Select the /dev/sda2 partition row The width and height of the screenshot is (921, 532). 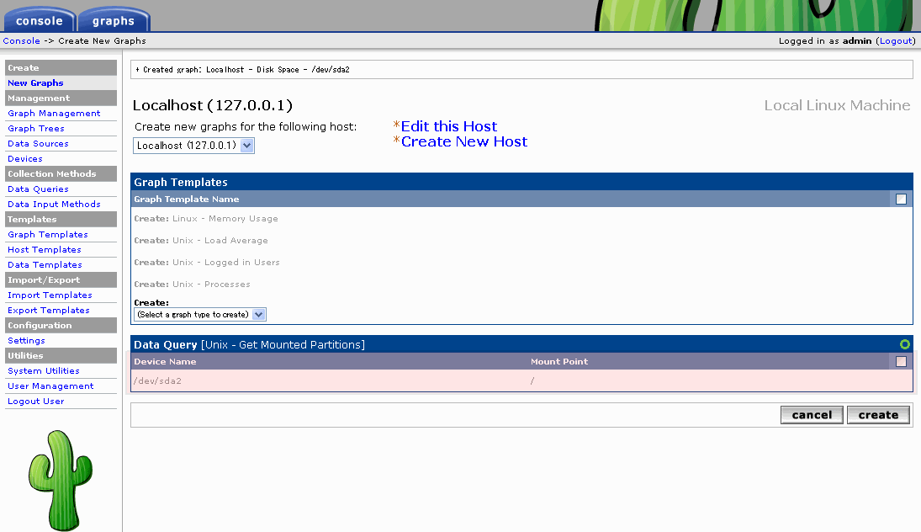click(336, 380)
